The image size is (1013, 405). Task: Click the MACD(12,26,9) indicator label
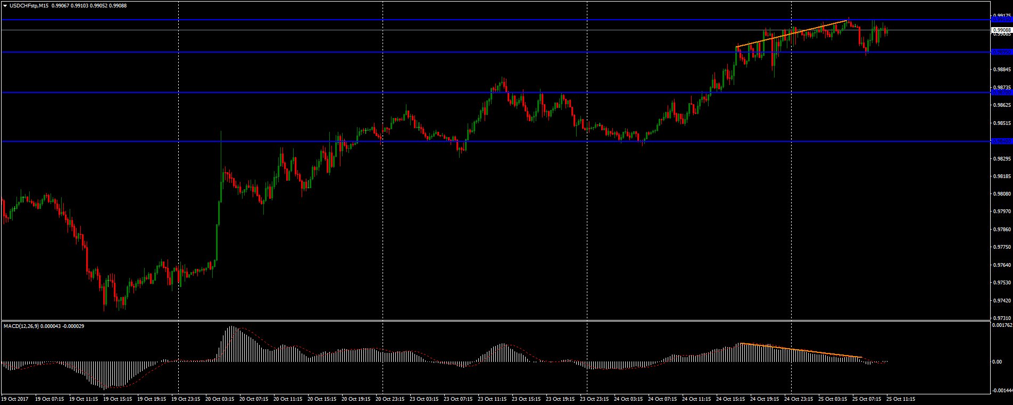21,326
